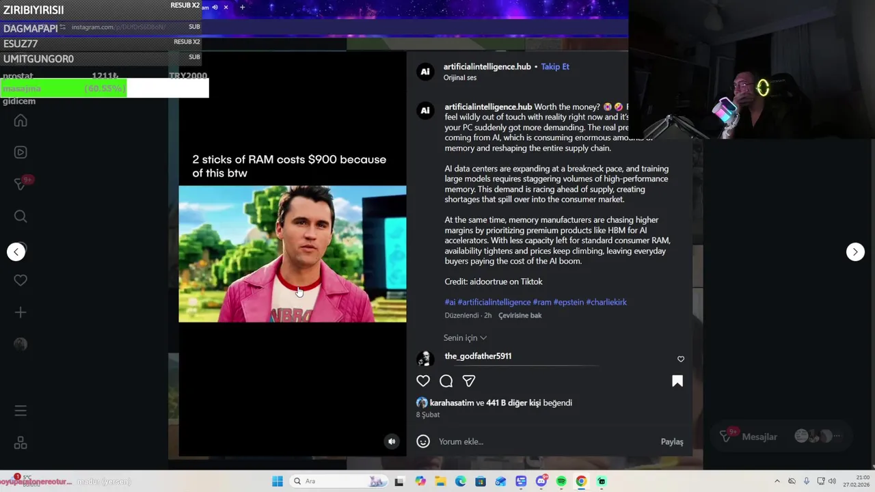Image resolution: width=875 pixels, height=492 pixels.
Task: Show hidden system tray icons chevron
Action: (x=777, y=481)
